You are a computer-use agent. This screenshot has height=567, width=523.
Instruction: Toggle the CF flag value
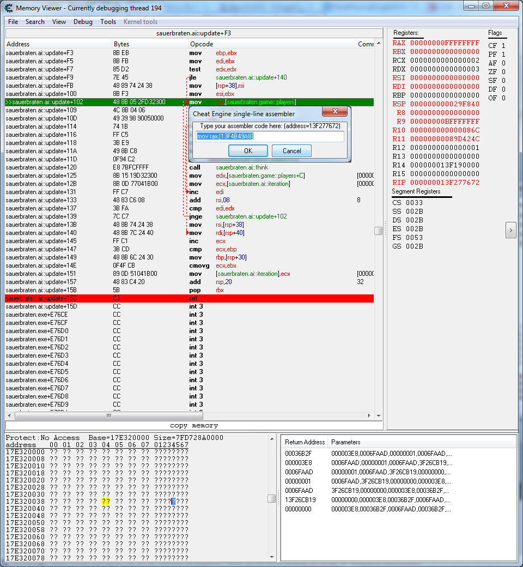503,46
